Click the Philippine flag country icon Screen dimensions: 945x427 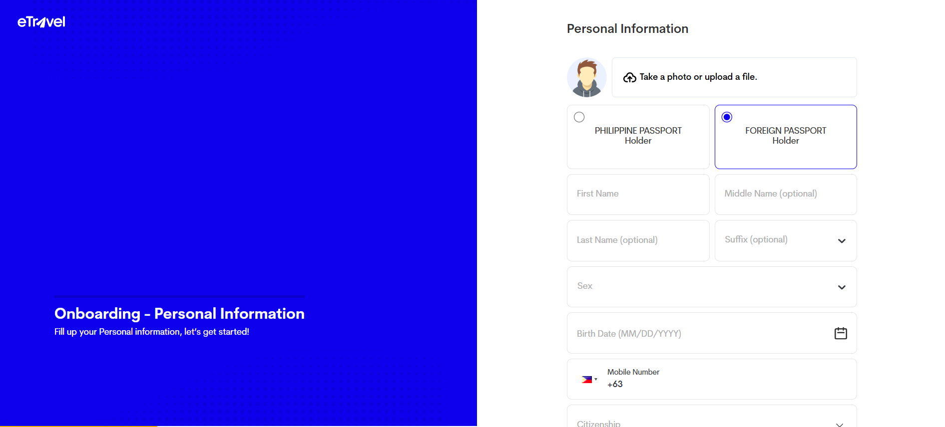(x=586, y=380)
